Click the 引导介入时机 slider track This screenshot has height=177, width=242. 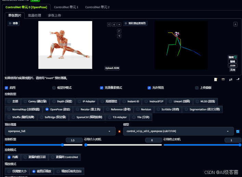123,145
